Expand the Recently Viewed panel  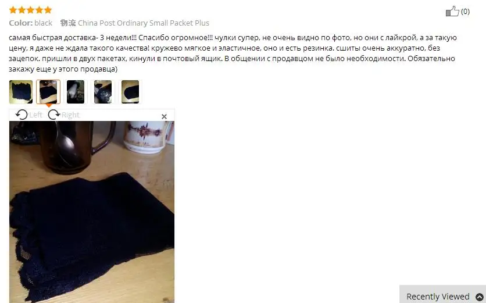pos(480,297)
